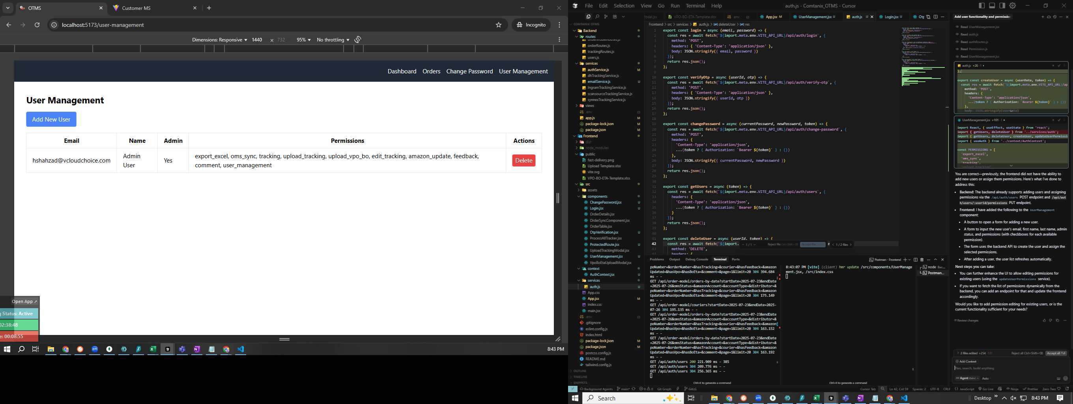Open Excel from the right Windows taskbar
The width and height of the screenshot is (1073, 404).
817,398
